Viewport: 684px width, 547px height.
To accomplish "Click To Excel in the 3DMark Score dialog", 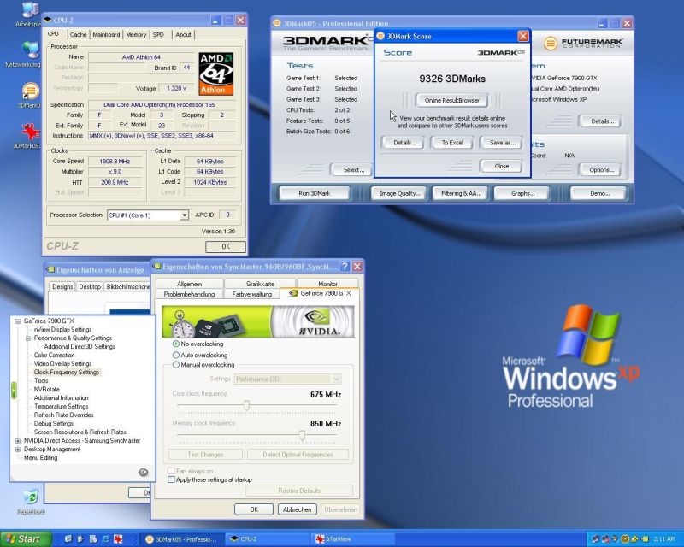I will coord(452,143).
